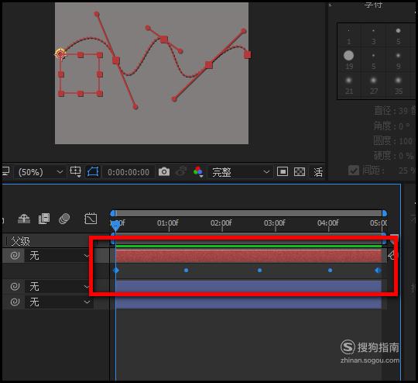
Task: Click the 直径 diameter value
Action: 403,111
